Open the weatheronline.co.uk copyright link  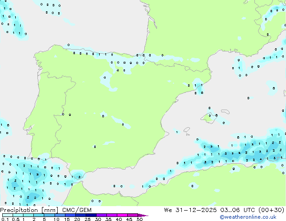(x=248, y=217)
